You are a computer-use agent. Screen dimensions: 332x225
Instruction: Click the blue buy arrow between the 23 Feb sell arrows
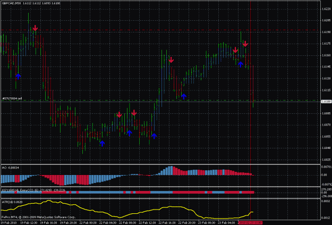click(x=240, y=64)
